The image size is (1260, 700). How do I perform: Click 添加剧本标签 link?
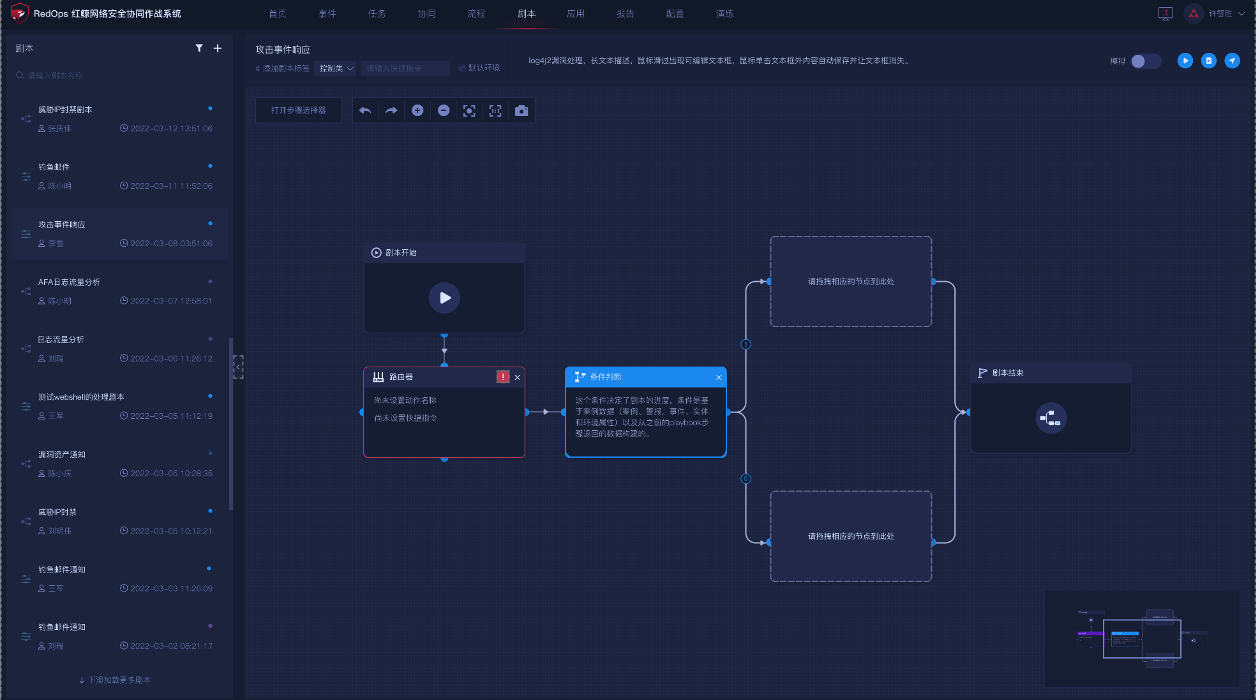point(283,68)
